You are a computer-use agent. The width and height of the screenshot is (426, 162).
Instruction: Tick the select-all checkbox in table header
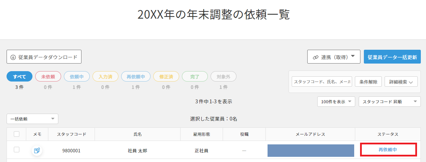[x=17, y=134]
